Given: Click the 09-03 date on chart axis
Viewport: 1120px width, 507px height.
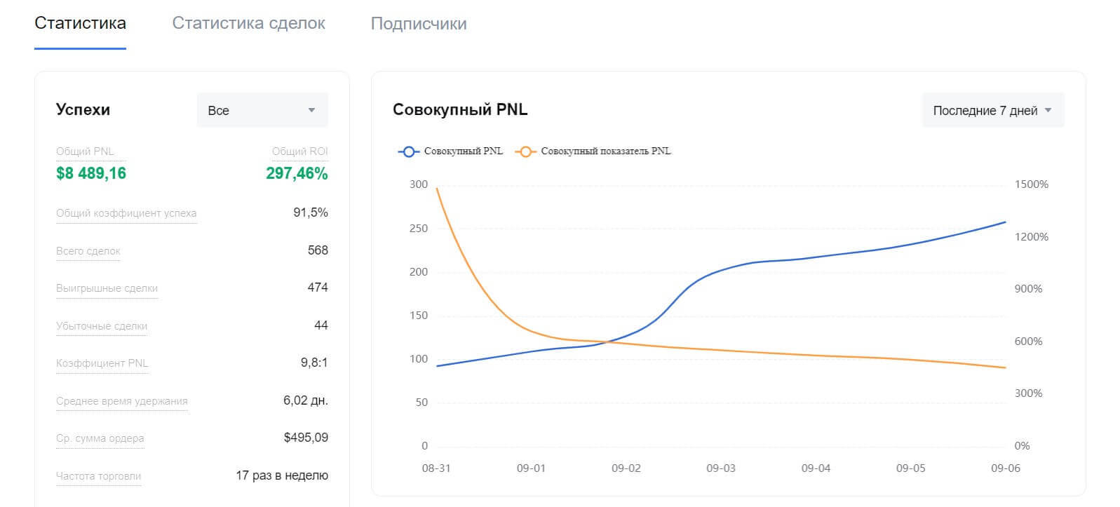Looking at the screenshot, I should tap(721, 468).
